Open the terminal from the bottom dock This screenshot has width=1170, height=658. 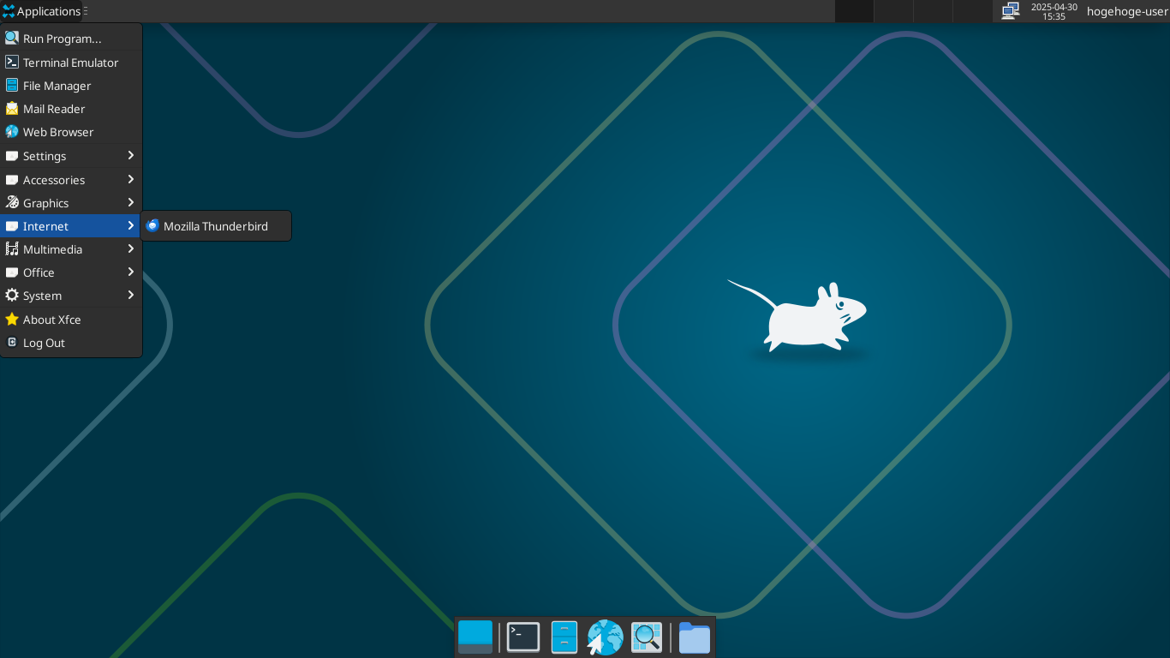tap(523, 637)
